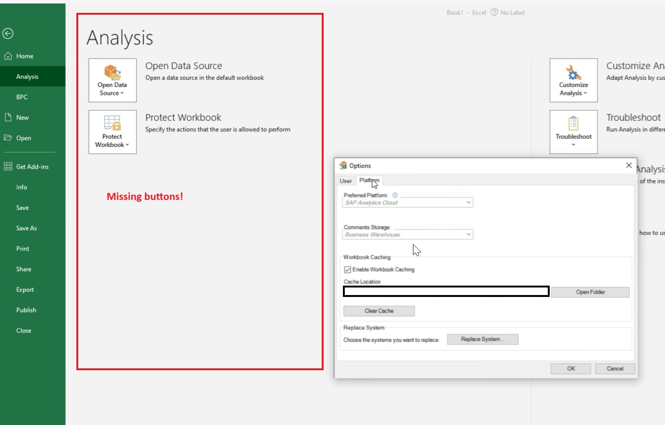Open the Share option

click(33, 269)
